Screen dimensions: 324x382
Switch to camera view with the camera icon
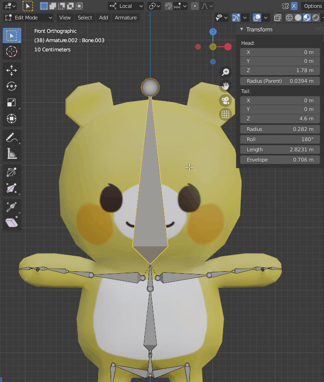(225, 100)
